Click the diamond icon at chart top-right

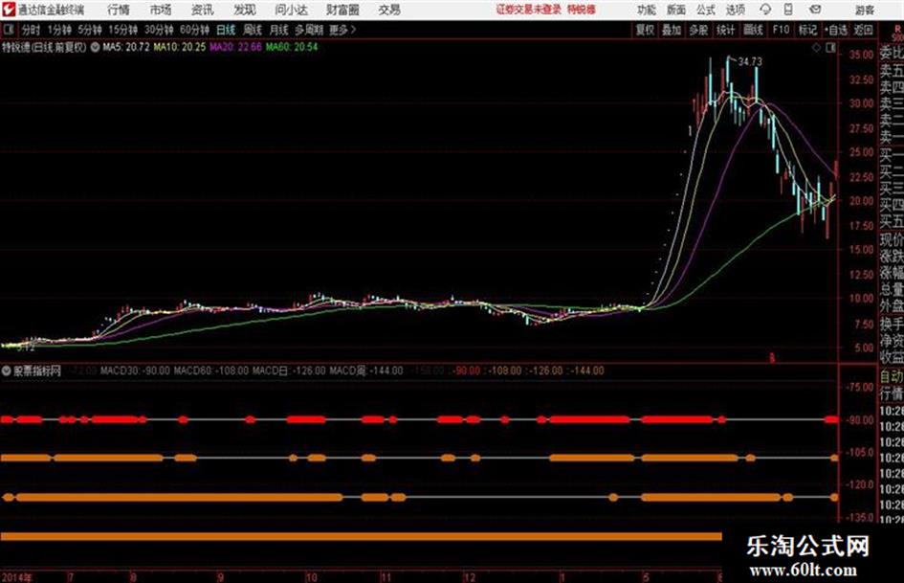(816, 48)
